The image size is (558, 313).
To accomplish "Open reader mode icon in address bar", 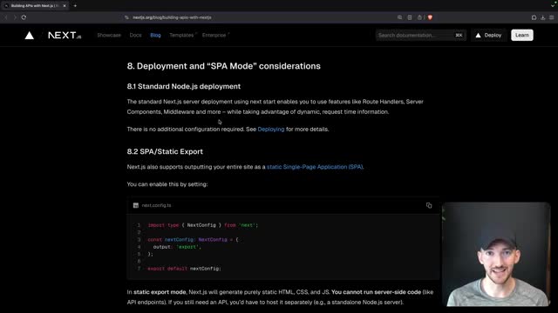I will tap(410, 17).
